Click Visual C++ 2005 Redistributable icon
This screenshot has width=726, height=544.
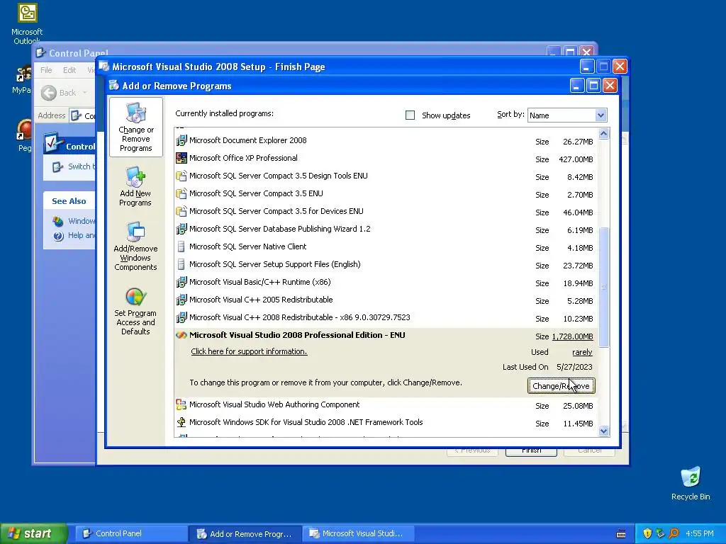[181, 300]
